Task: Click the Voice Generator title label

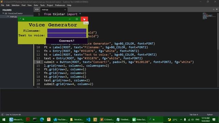Action: (x=53, y=25)
